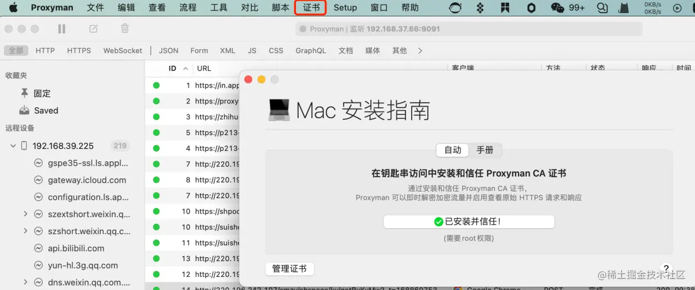Screen dimensions: 695x290
Task: Open the Setup menu
Action: coord(345,8)
